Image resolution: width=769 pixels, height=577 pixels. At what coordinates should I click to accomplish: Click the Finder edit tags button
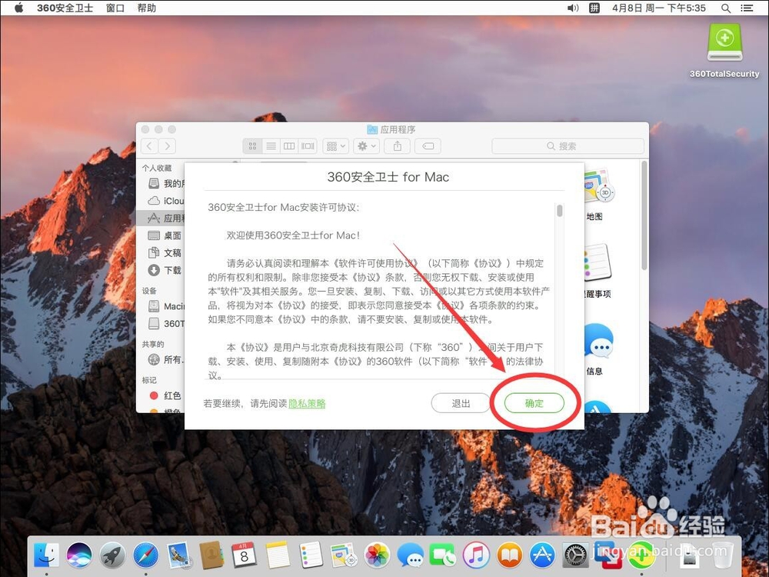click(x=428, y=145)
